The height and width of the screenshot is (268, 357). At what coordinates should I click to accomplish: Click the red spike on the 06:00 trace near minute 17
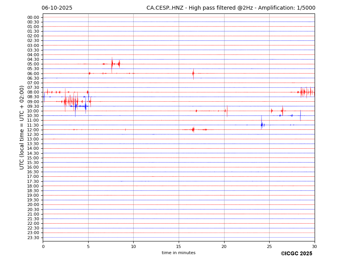coord(193,73)
